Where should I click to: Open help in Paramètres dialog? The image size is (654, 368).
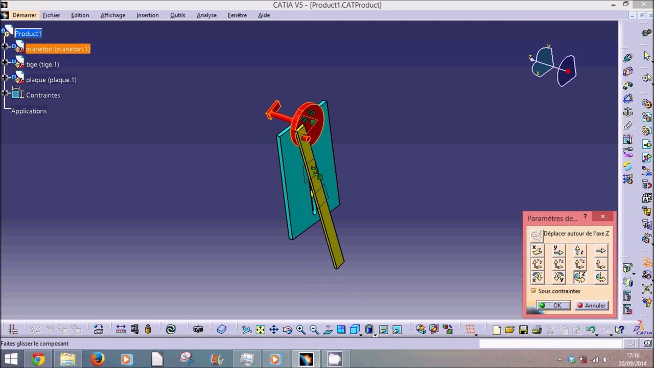click(x=585, y=217)
